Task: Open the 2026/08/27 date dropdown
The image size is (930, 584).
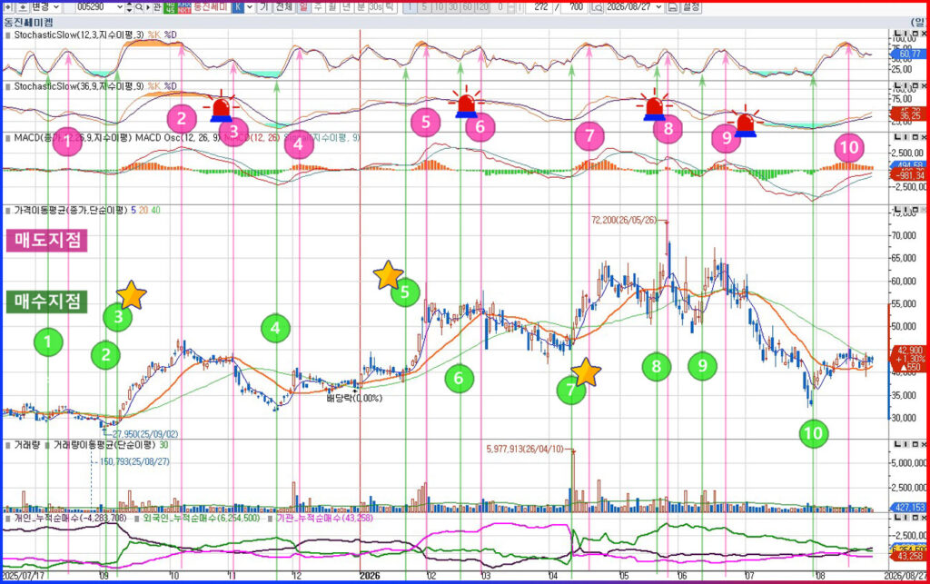Action: click(659, 7)
